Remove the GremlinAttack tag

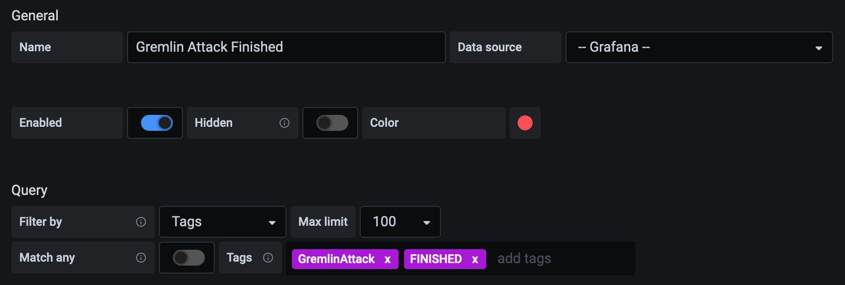388,259
